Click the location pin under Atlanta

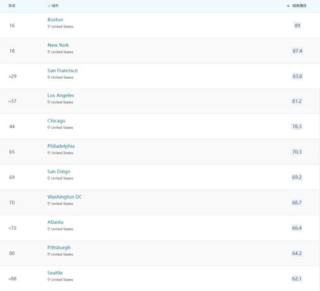(x=49, y=229)
